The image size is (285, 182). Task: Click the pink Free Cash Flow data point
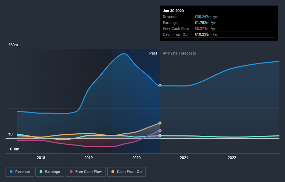click(160, 130)
